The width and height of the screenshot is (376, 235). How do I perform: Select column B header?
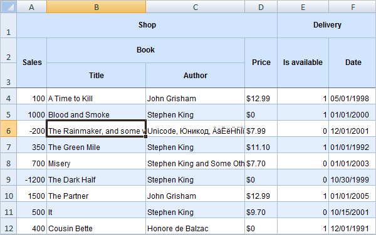point(96,7)
